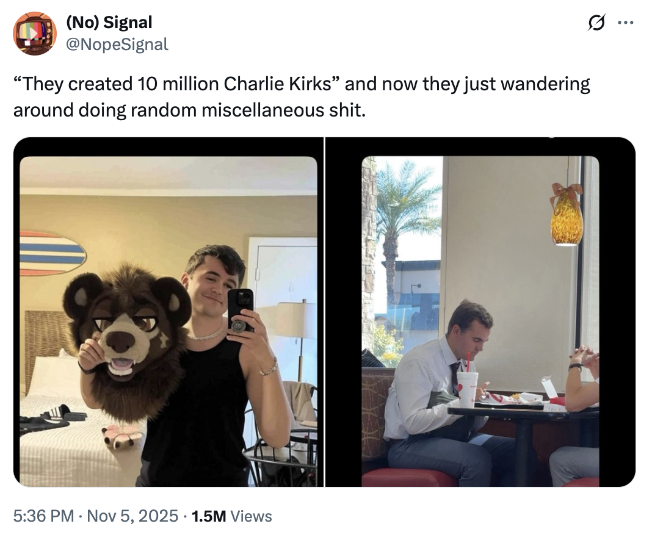Viewport: 652px width, 543px height.
Task: Click the smartphone held in the selfie
Action: pos(241,309)
